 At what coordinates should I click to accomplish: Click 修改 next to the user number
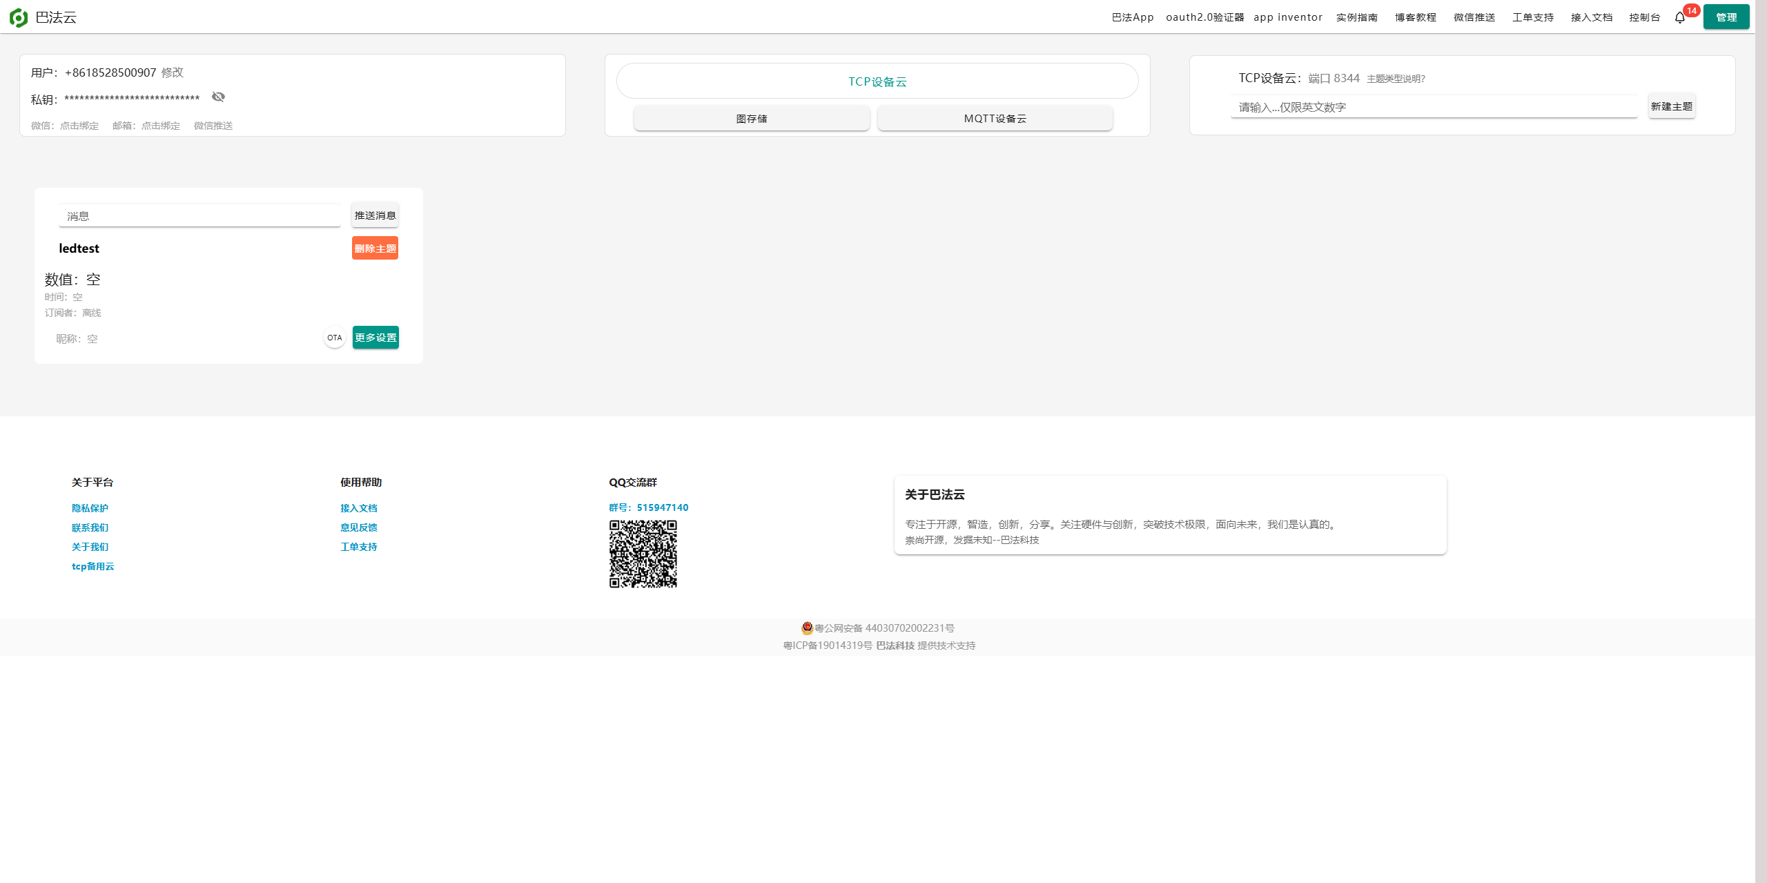pos(173,72)
